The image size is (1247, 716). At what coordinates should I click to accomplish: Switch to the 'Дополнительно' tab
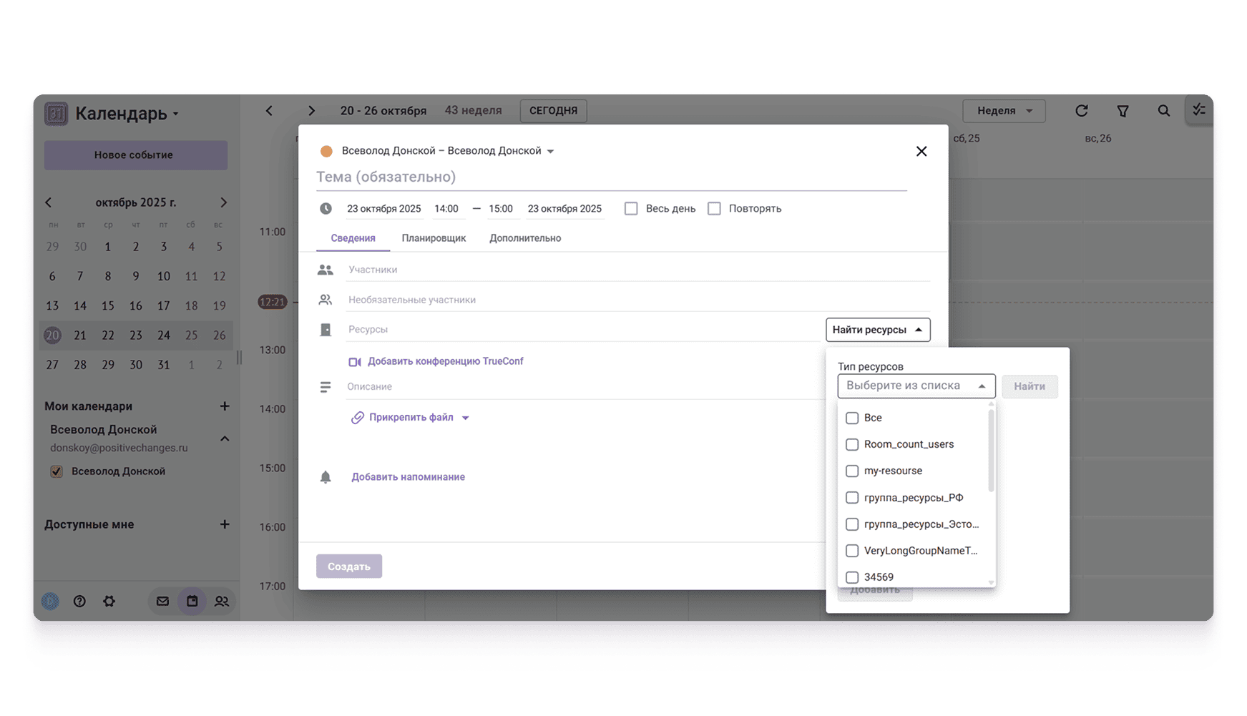[x=525, y=238]
